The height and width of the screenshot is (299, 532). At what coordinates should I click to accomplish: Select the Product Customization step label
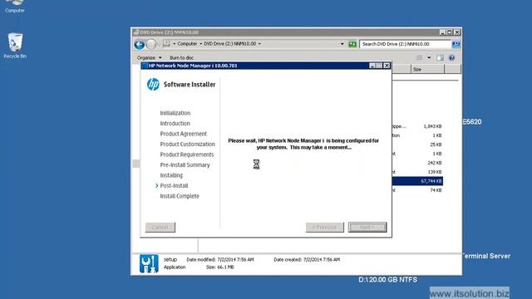[x=187, y=144]
